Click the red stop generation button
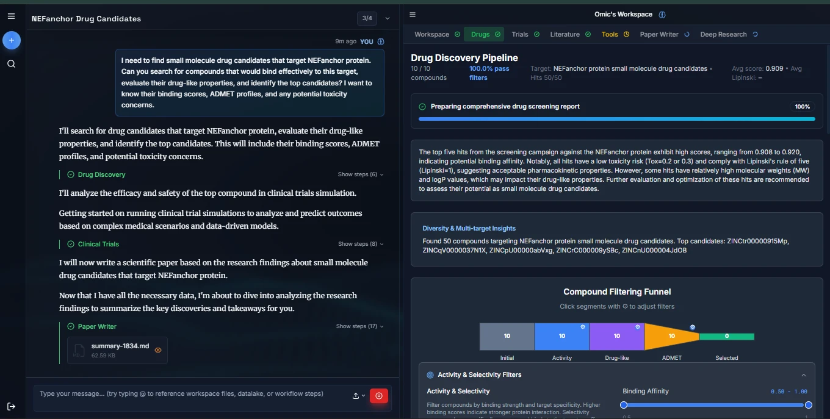 [x=378, y=396]
